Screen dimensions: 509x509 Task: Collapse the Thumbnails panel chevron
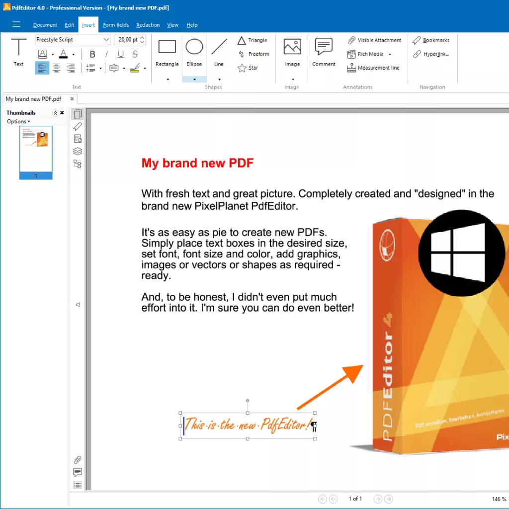55,113
